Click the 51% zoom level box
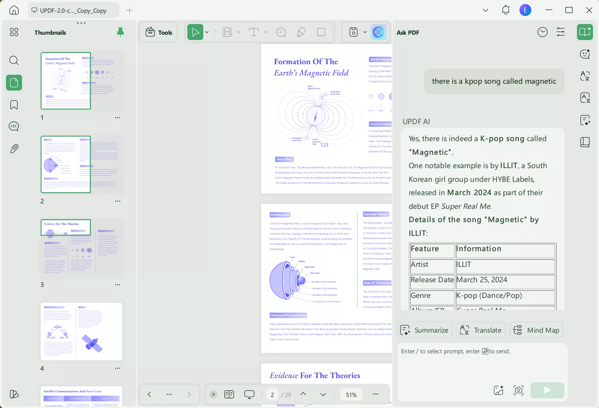 [x=351, y=395]
